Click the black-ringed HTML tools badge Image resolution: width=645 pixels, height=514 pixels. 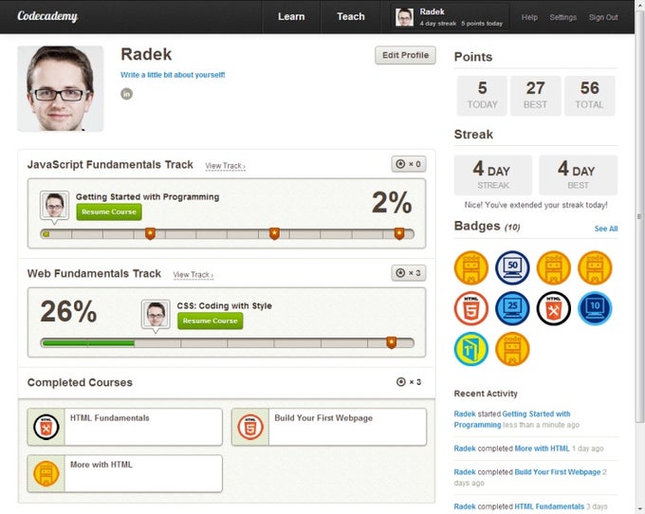pos(554,308)
